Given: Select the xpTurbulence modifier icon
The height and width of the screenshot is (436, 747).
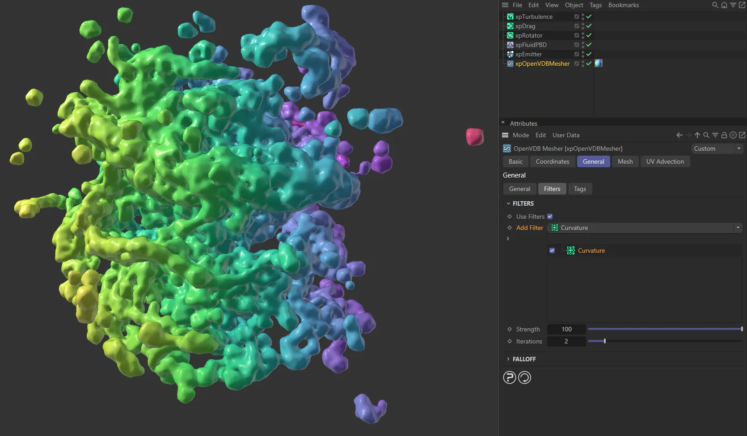Looking at the screenshot, I should click(510, 17).
